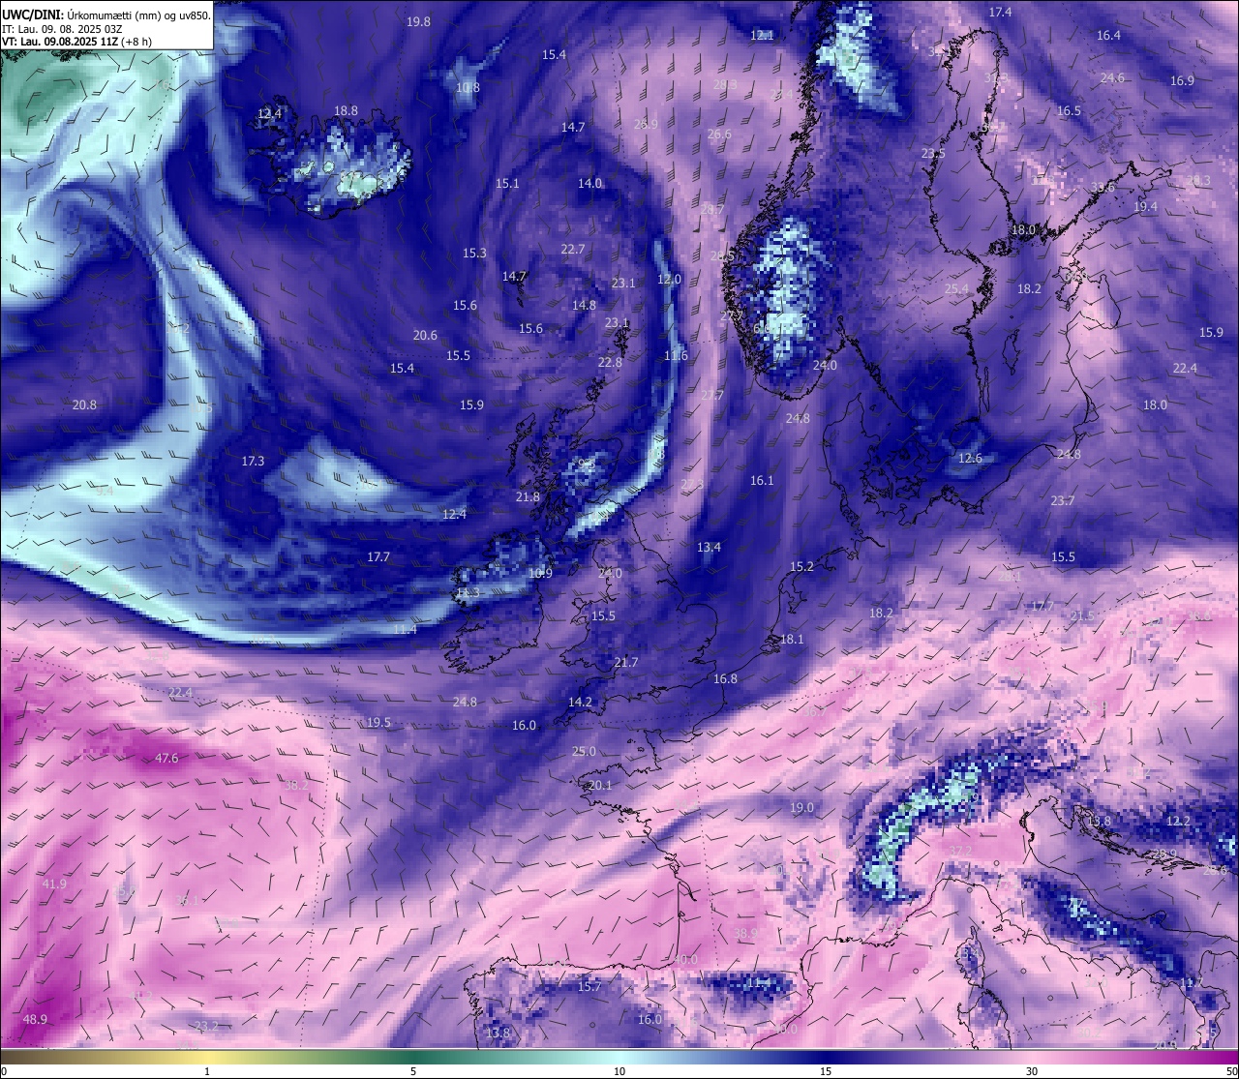Click the 24.6 value label

tap(1112, 77)
